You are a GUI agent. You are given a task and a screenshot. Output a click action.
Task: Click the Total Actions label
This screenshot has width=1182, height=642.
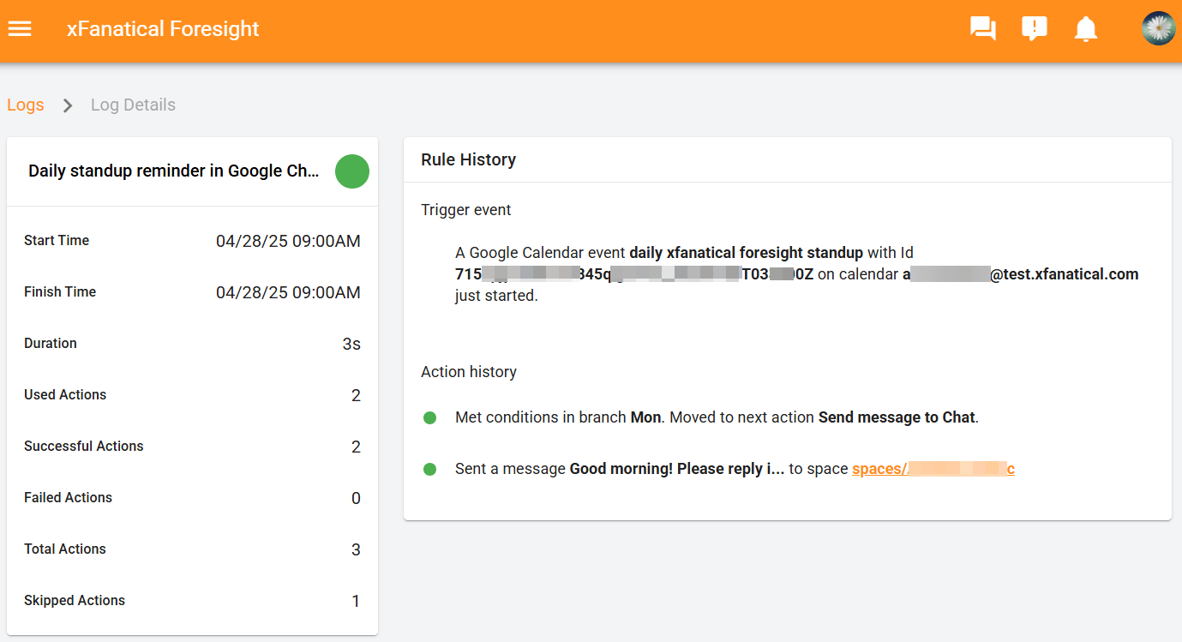tap(65, 549)
